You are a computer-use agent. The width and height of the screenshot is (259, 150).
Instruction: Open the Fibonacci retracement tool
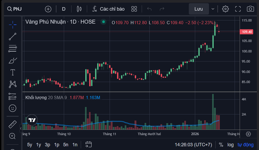coord(12,48)
